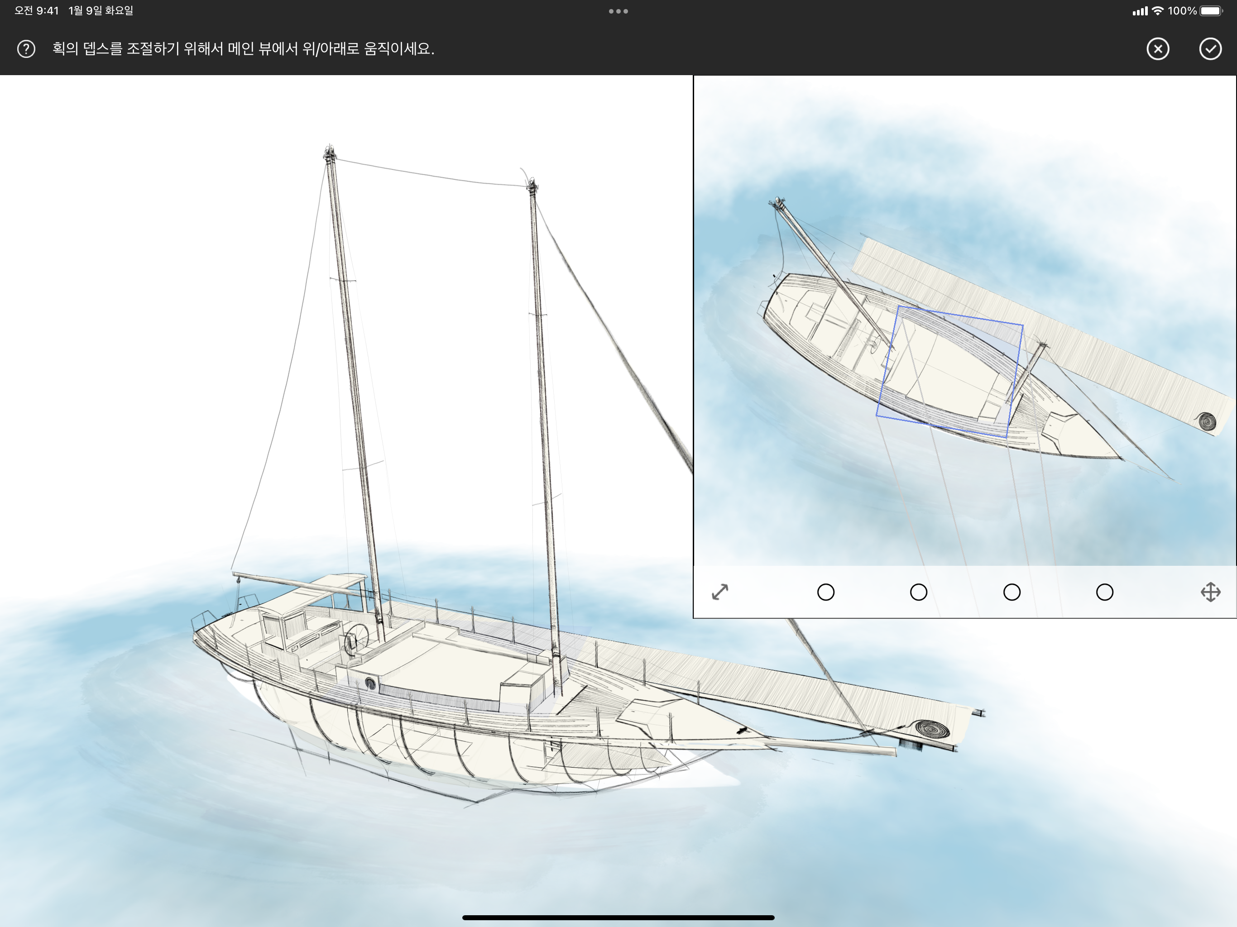Image resolution: width=1237 pixels, height=927 pixels.
Task: Cancel depth adjustment with the X button
Action: pyautogui.click(x=1158, y=48)
